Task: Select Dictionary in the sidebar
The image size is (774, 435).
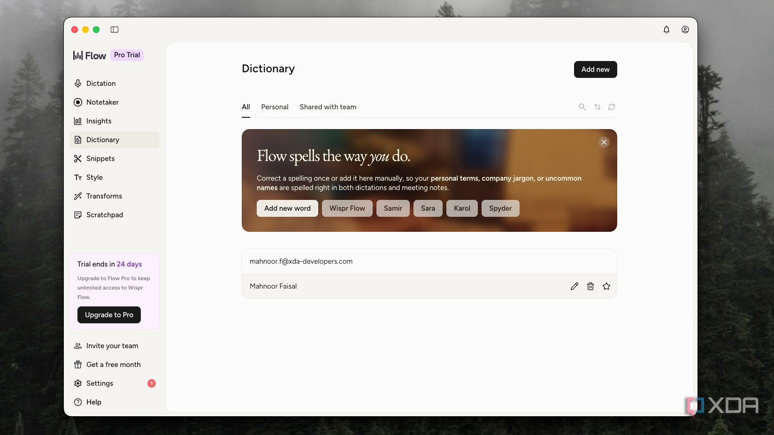Action: tap(115, 140)
